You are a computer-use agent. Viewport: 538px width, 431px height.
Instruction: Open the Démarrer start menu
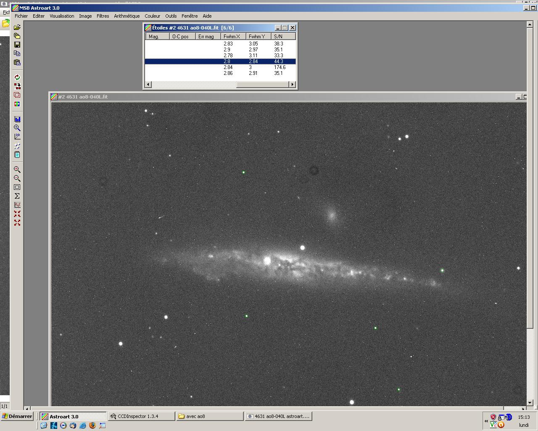(x=17, y=416)
